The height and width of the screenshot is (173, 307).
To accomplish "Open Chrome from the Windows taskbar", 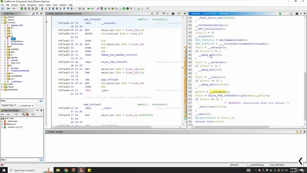I will 66,170.
